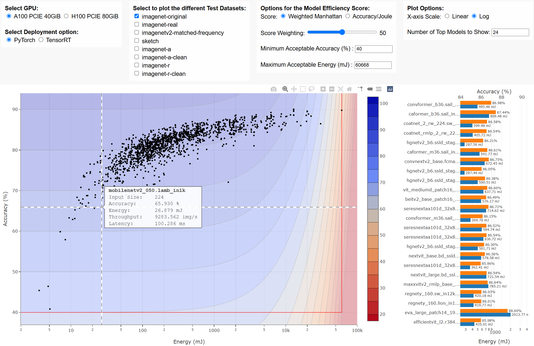Check the sketch dataset option
Viewport: 534px width, 346px height.
coord(137,41)
